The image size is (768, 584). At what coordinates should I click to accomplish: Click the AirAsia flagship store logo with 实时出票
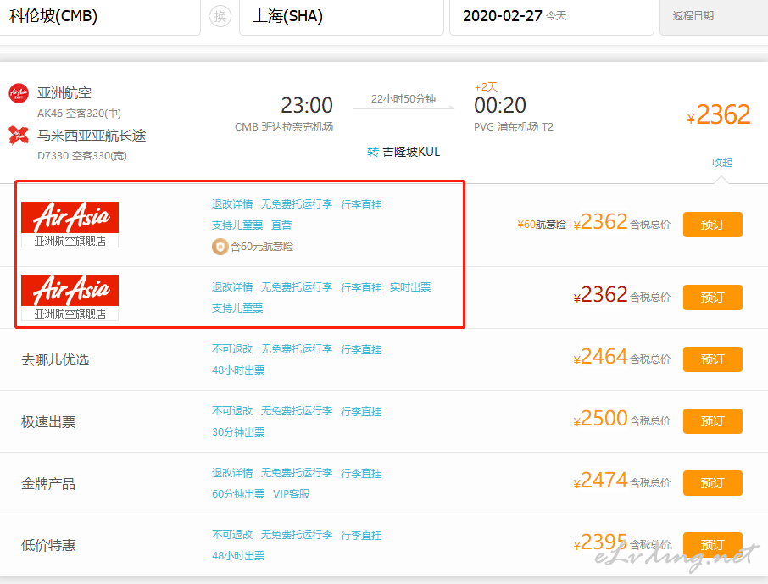pyautogui.click(x=70, y=298)
